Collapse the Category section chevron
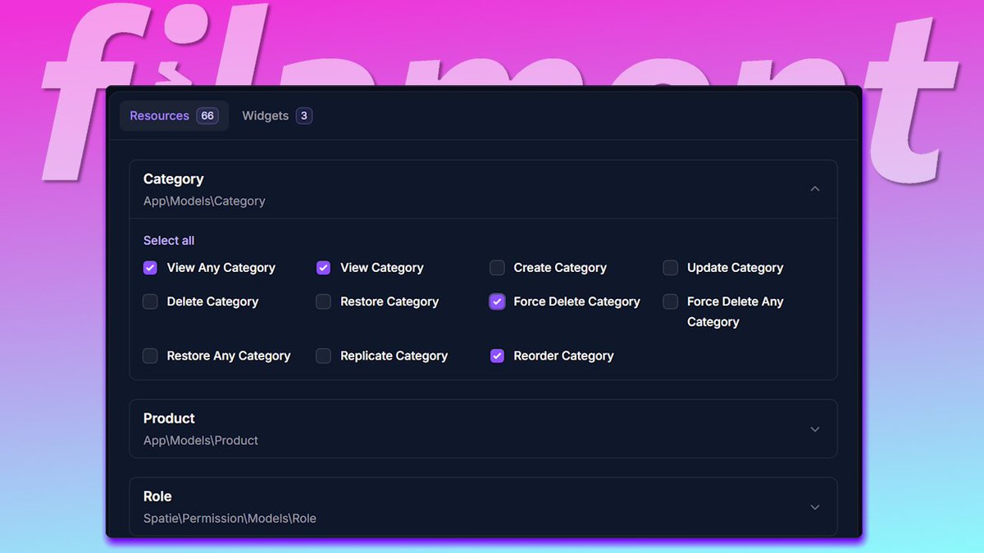Screen dimensions: 984x553 tap(814, 189)
